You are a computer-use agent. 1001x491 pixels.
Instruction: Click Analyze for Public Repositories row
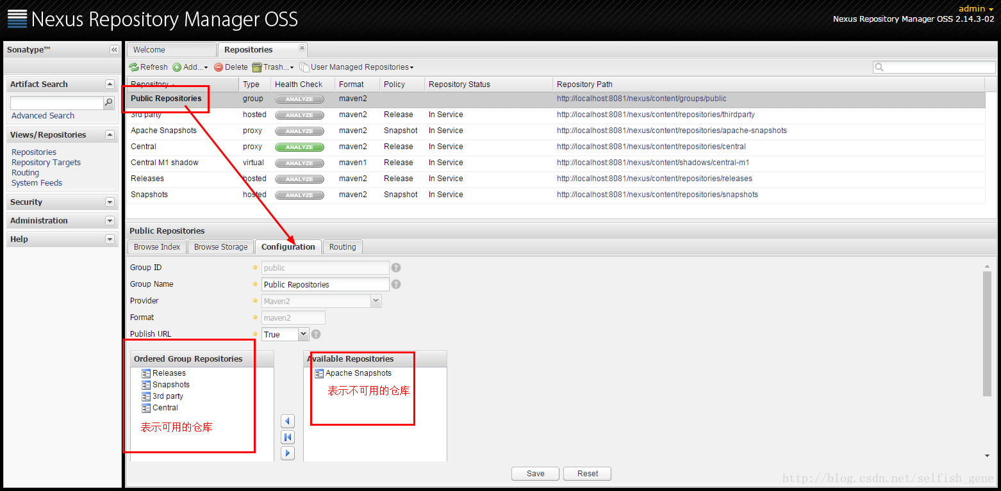coord(299,99)
